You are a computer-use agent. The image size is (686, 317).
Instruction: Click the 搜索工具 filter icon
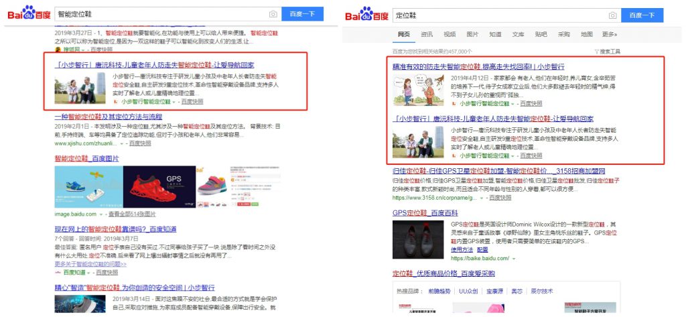click(x=597, y=52)
